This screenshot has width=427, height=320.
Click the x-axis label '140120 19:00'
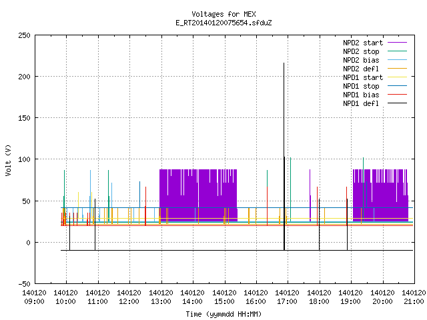[x=350, y=297]
